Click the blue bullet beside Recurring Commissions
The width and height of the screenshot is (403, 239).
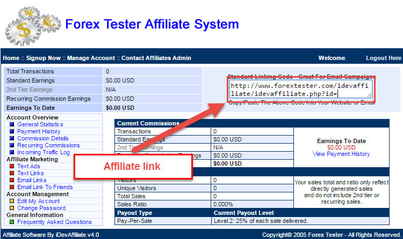point(12,145)
